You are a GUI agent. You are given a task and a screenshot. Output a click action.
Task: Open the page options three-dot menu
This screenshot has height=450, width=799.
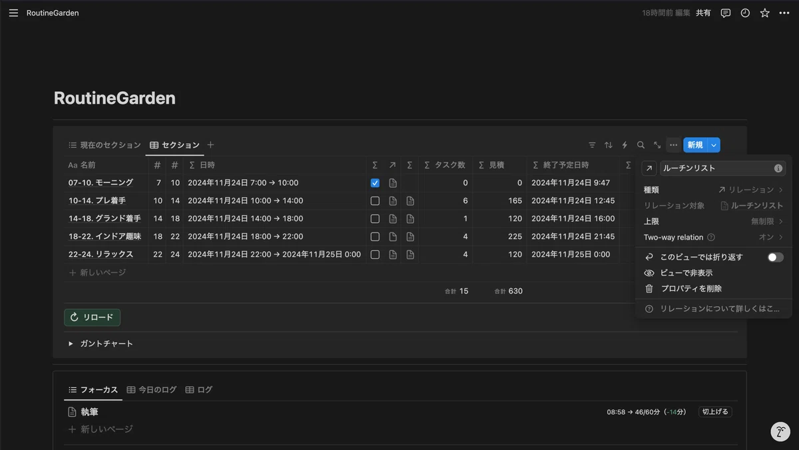[x=784, y=13]
